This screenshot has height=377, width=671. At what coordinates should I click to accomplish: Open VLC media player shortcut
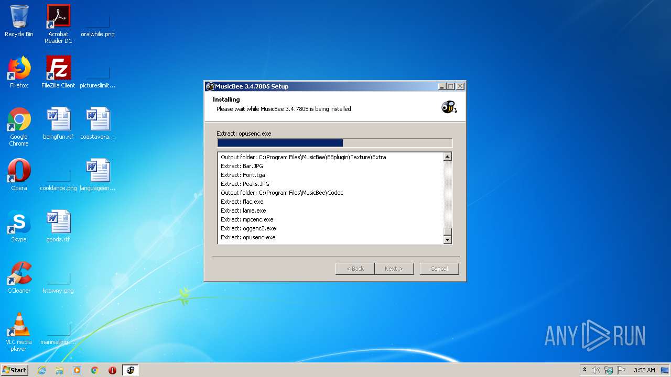pos(19,332)
